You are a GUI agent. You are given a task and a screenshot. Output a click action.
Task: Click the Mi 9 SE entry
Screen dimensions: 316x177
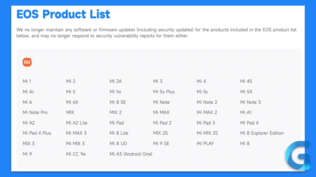[x=161, y=143]
